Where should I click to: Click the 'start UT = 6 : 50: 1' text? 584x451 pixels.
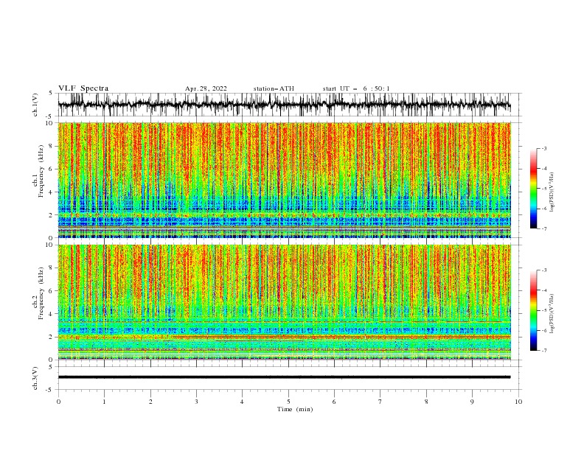click(356, 88)
